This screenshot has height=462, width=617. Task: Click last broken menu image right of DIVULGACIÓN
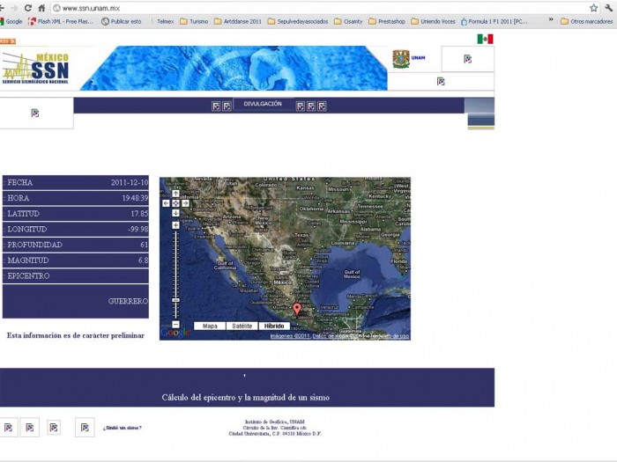coord(322,106)
